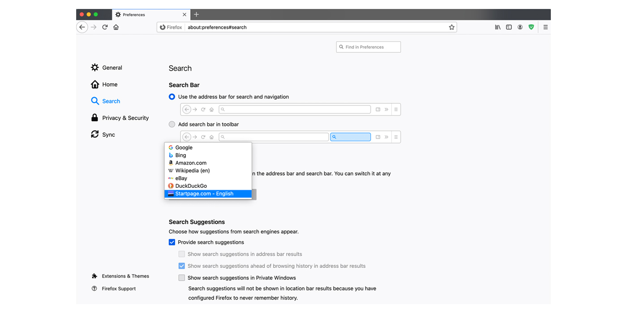Toggle the sidebar view icon
Screen dimensions: 627x313
[x=509, y=27]
